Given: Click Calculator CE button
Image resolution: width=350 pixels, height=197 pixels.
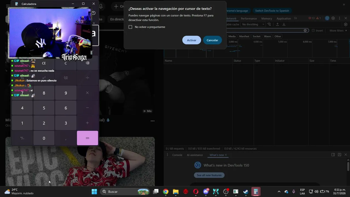Looking at the screenshot, I should coord(44,63).
